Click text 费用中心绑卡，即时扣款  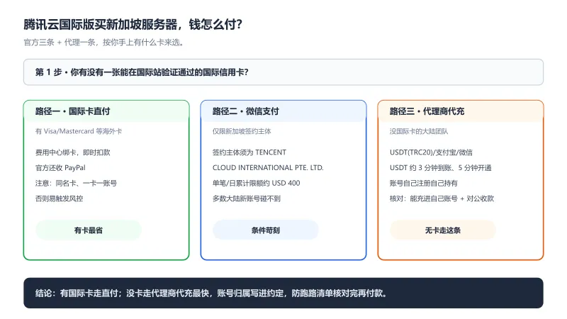[x=73, y=152]
